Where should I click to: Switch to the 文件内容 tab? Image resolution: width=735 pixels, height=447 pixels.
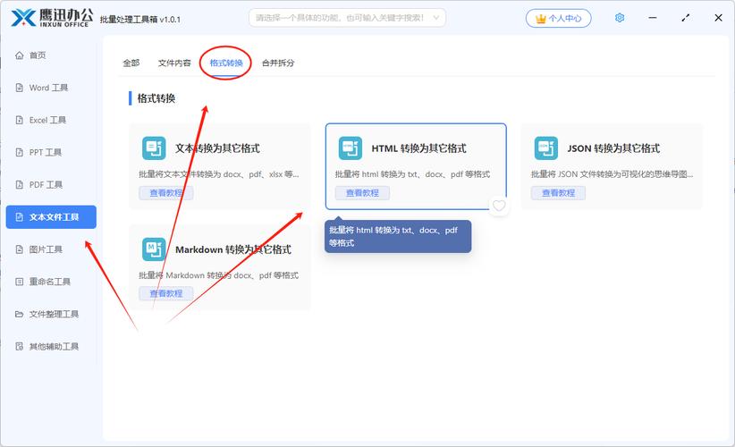pos(174,63)
